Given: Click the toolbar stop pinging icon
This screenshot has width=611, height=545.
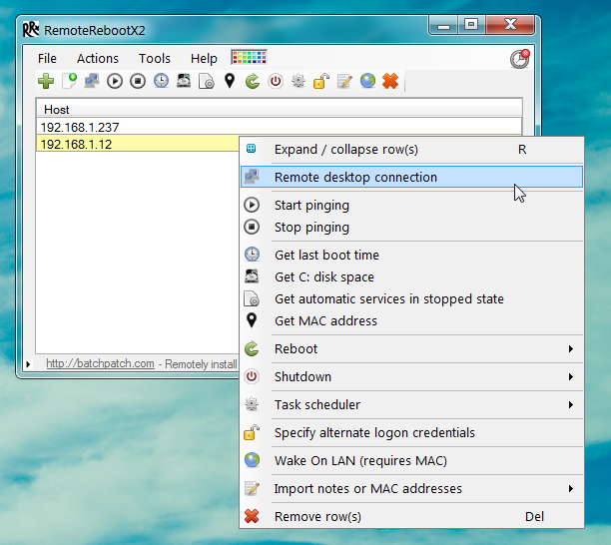Looking at the screenshot, I should click(138, 81).
